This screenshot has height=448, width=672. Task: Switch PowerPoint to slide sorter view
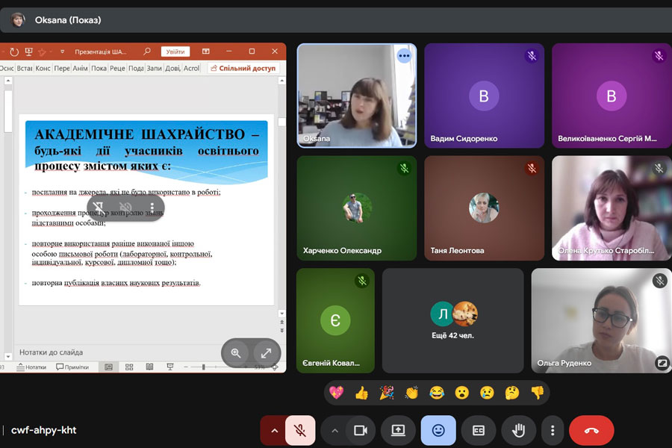(x=129, y=367)
